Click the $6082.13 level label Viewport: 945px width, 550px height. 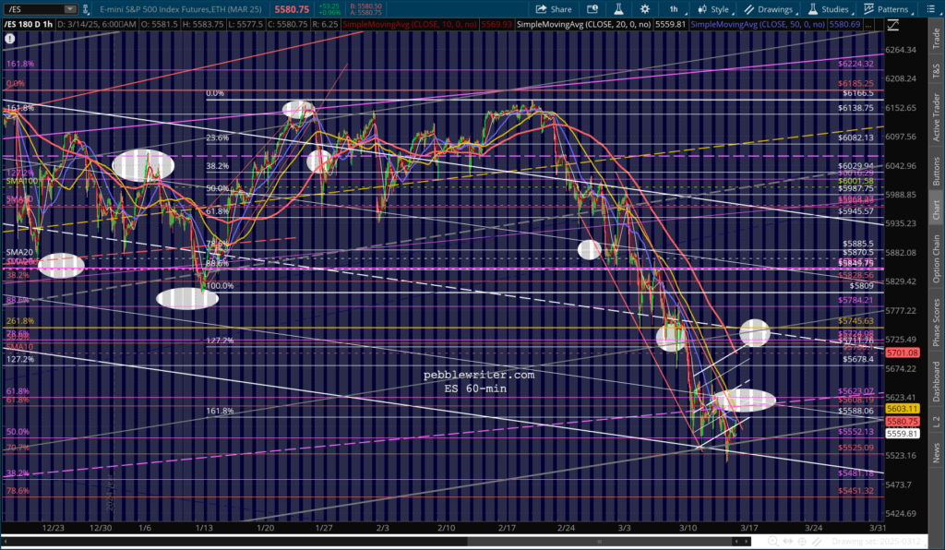(855, 137)
